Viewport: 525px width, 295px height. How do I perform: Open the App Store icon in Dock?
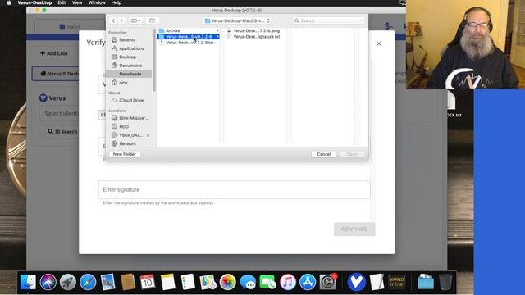(x=308, y=282)
